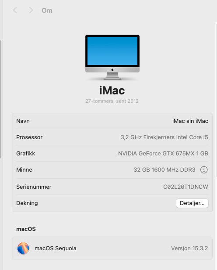Open the Detaljer… coverage button
217x270 pixels.
192,203
